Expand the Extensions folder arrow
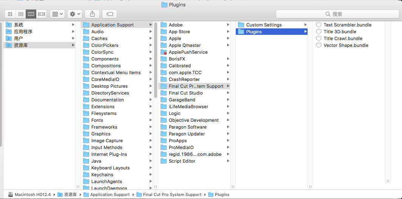 (151, 107)
